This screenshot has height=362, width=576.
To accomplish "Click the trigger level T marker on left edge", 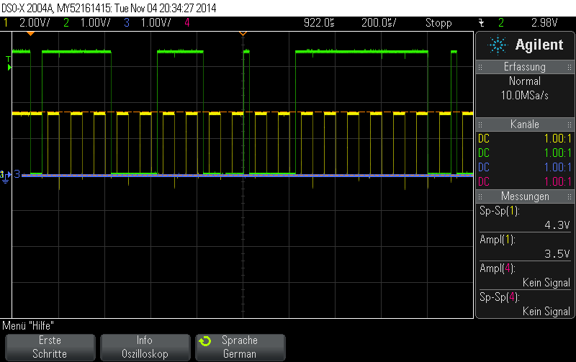I will [8, 59].
